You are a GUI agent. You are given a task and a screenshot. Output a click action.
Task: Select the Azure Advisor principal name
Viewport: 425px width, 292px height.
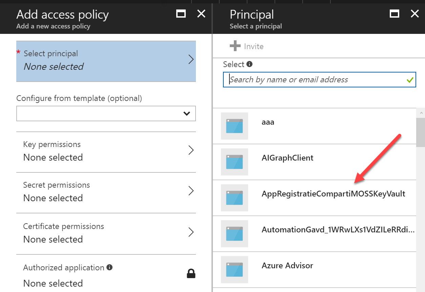pyautogui.click(x=287, y=265)
